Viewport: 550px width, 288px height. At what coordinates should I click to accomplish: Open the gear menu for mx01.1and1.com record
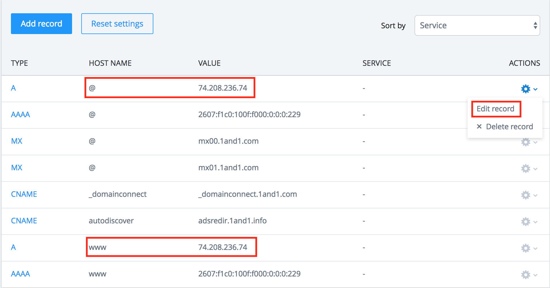click(x=525, y=169)
